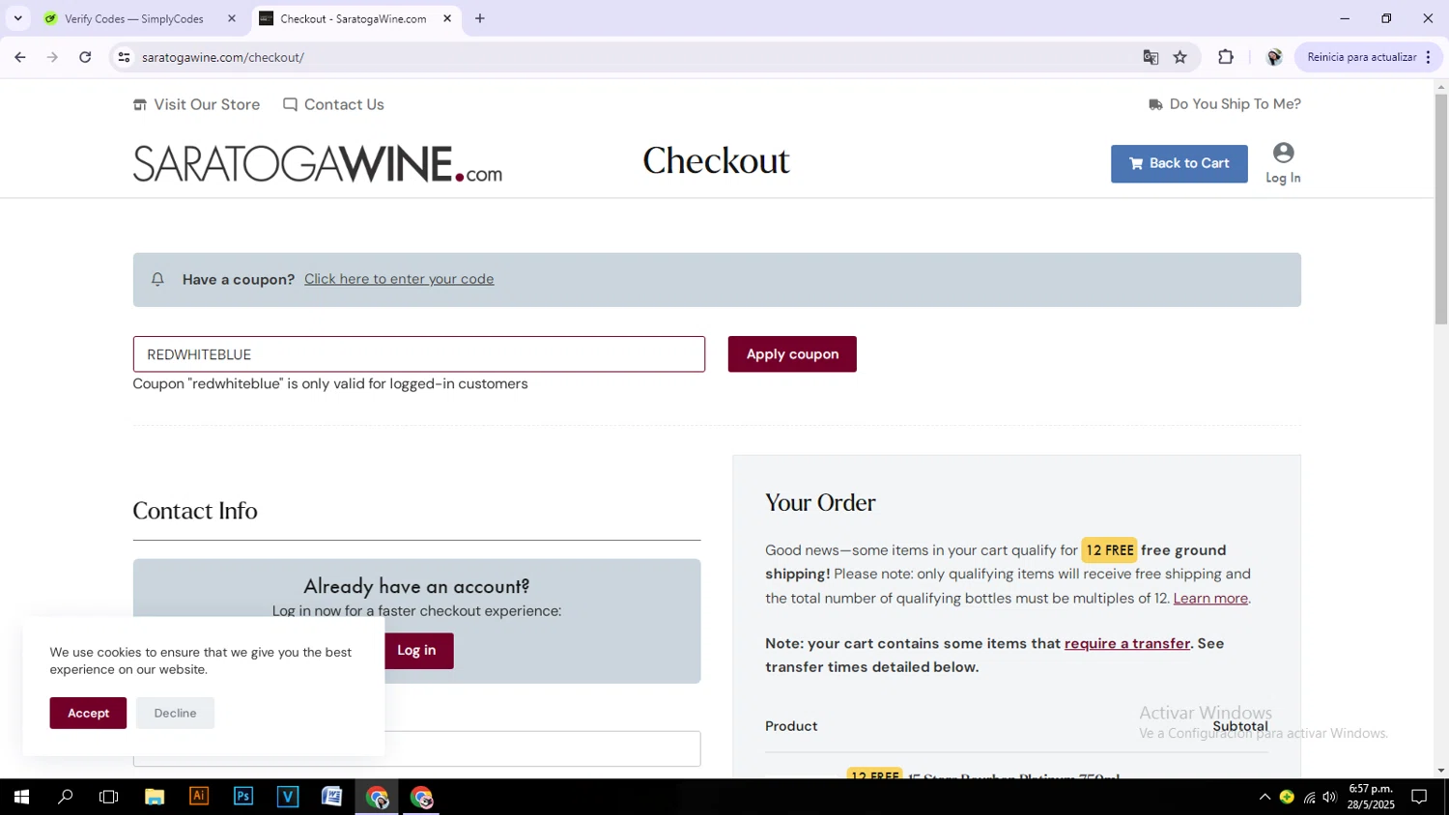
Task: Go forward to next page
Action: click(x=52, y=57)
